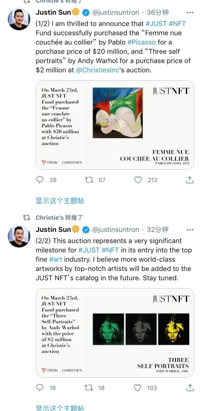202x411 pixels.
Task: Open Justin Sun's avatar on first tweet
Action: click(19, 19)
